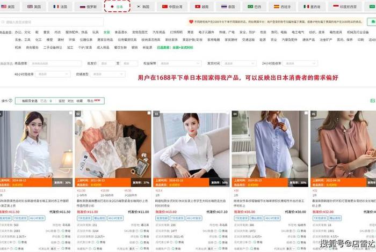Open the 权益保障 dropdown filter

179,63
